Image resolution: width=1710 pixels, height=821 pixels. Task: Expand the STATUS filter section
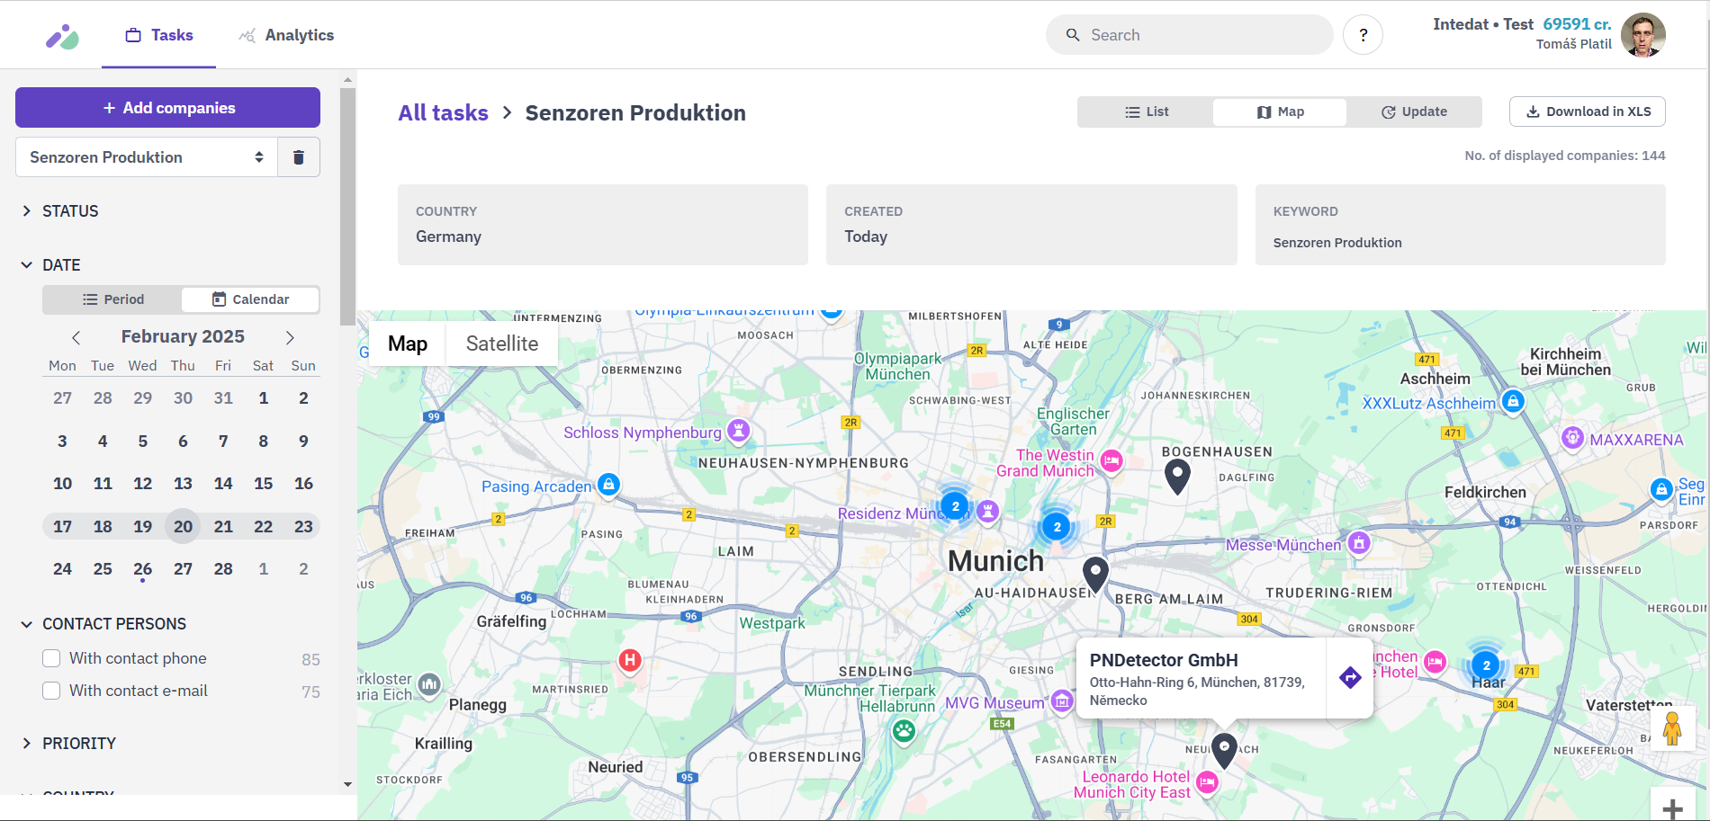pos(60,211)
